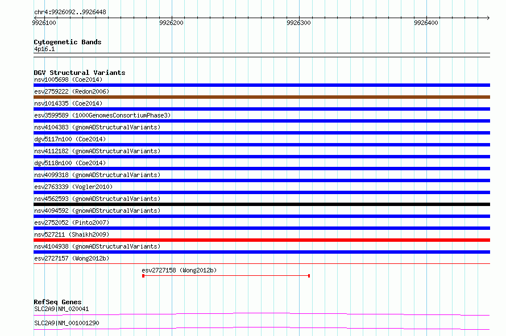Open esv2763339 (Vogler2010) label
This screenshot has height=336, width=506.
73,187
